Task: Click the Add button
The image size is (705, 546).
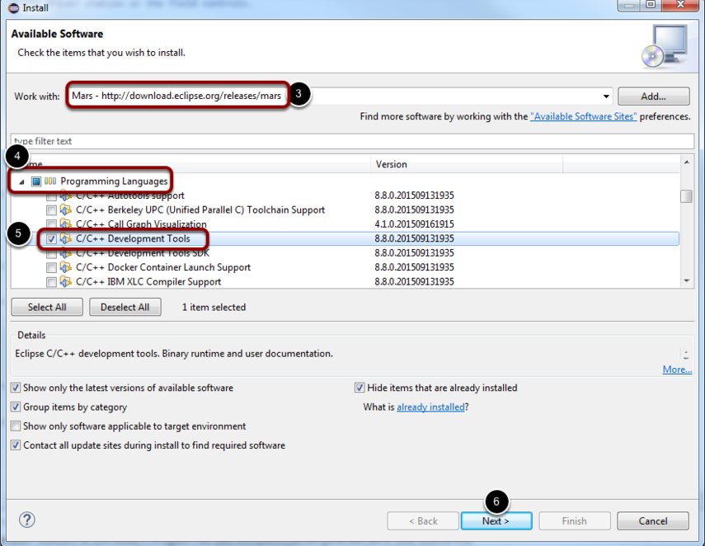Action: point(653,96)
